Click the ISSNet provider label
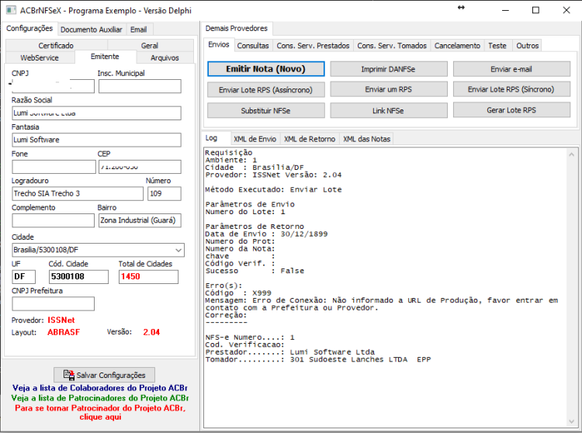Screen dimensions: 582x433 click(61, 320)
